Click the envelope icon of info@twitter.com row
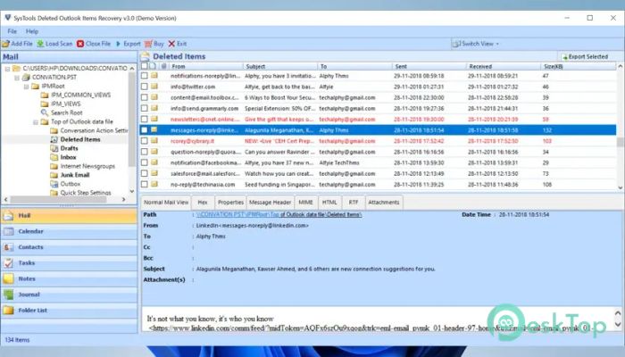The width and height of the screenshot is (625, 357). click(x=154, y=87)
